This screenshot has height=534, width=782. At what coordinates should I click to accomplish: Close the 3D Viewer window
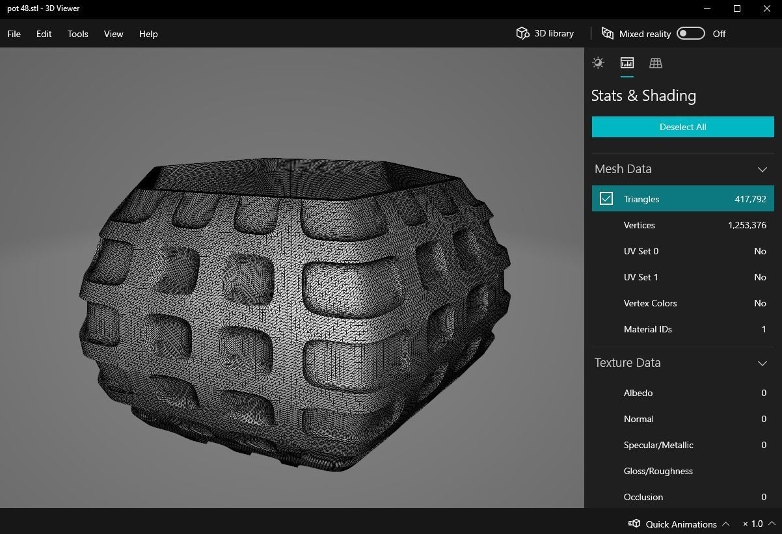tap(767, 8)
